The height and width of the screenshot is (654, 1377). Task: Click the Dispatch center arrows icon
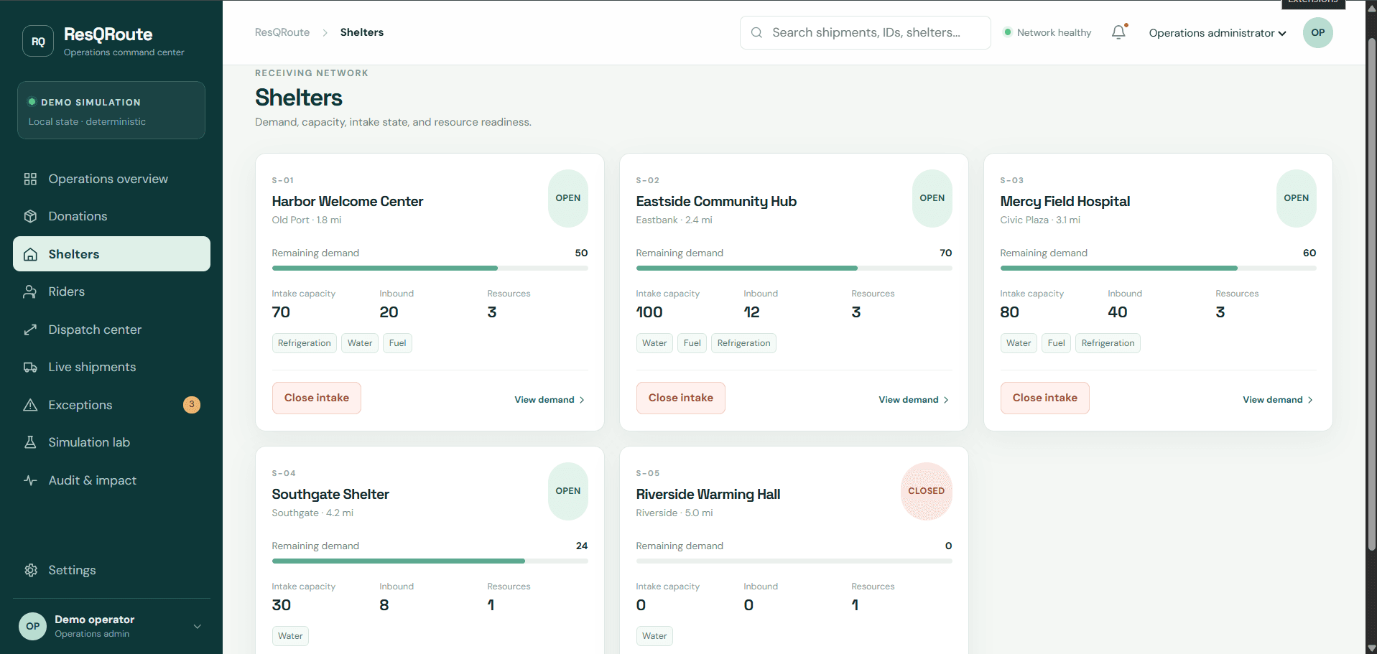pos(30,330)
